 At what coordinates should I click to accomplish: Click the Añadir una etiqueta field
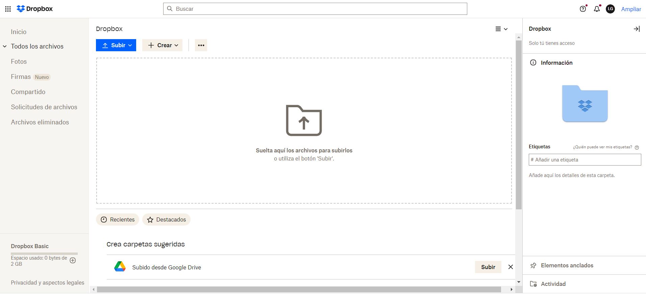pos(585,160)
